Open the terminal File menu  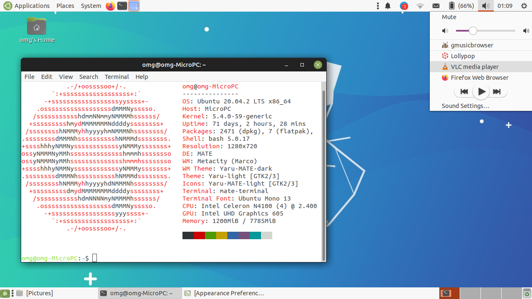tap(30, 77)
